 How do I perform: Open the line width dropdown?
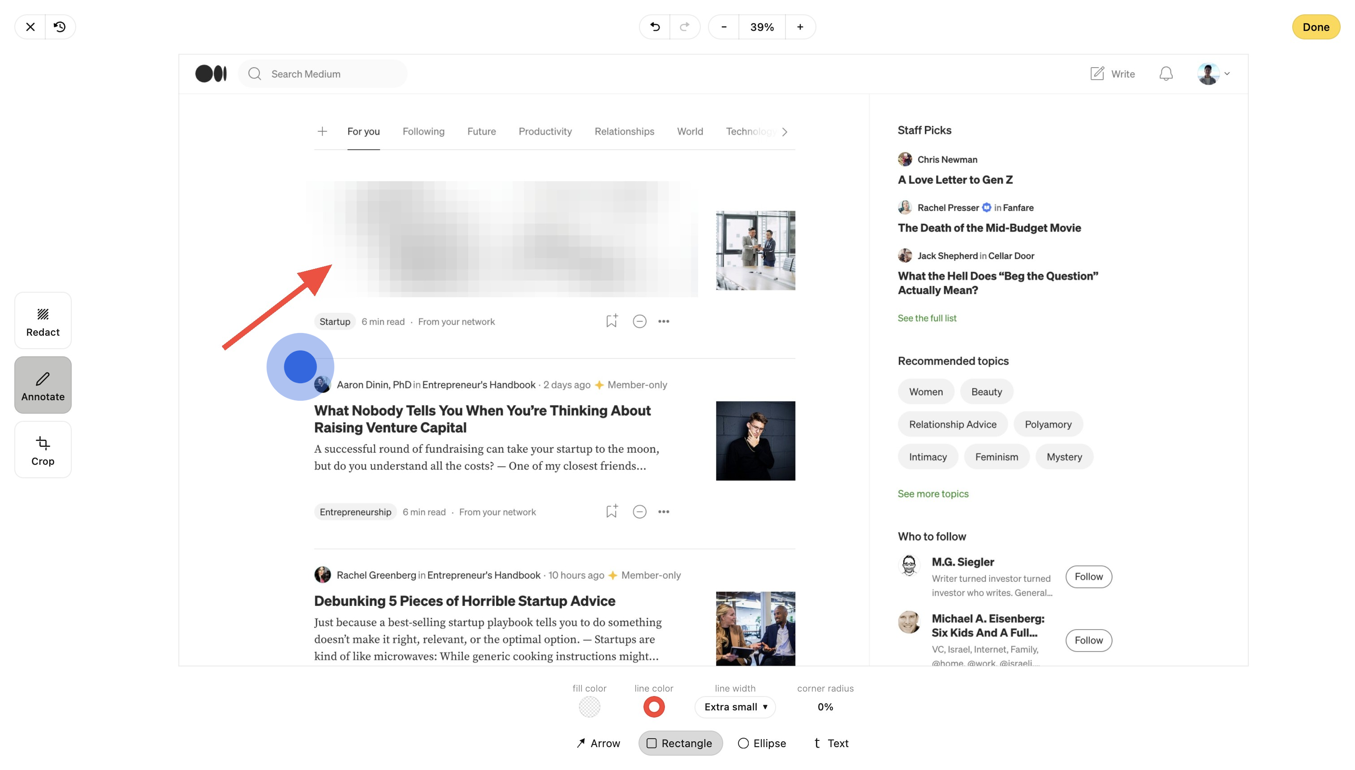click(x=735, y=707)
